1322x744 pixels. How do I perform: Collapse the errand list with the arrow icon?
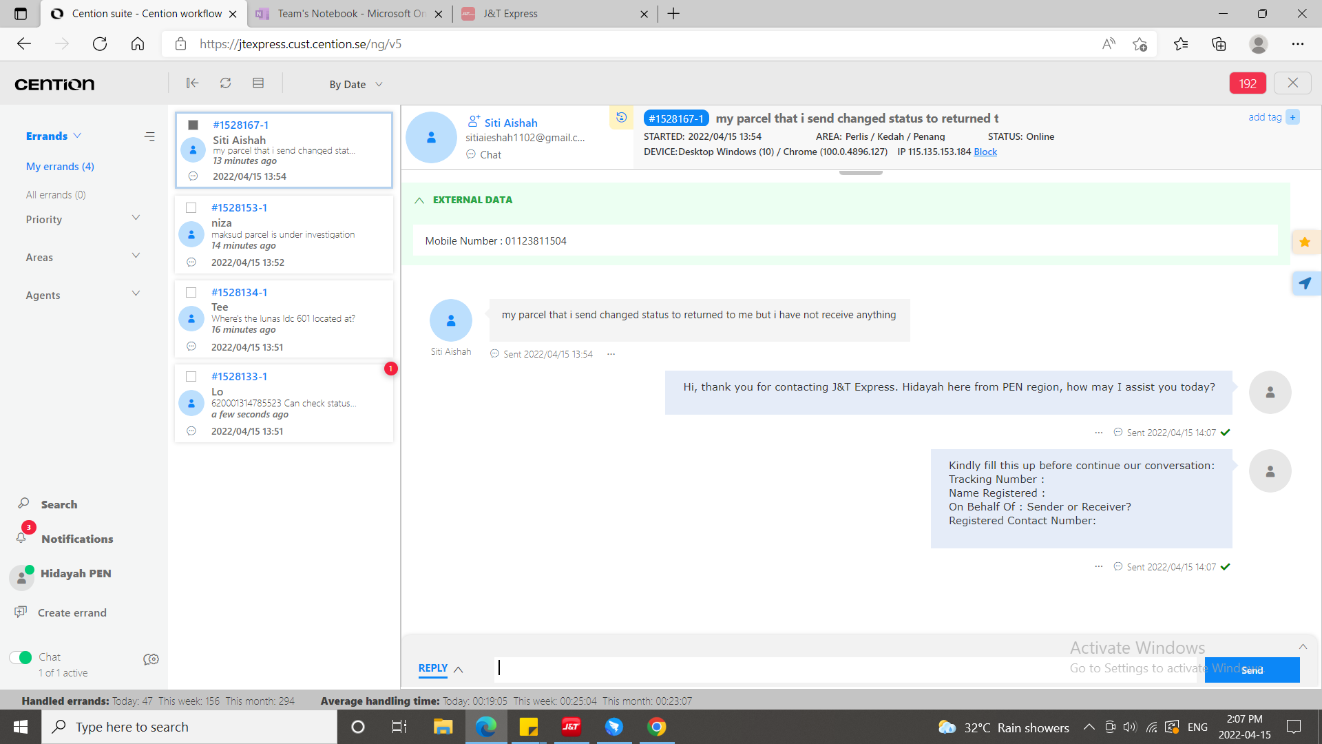[192, 83]
